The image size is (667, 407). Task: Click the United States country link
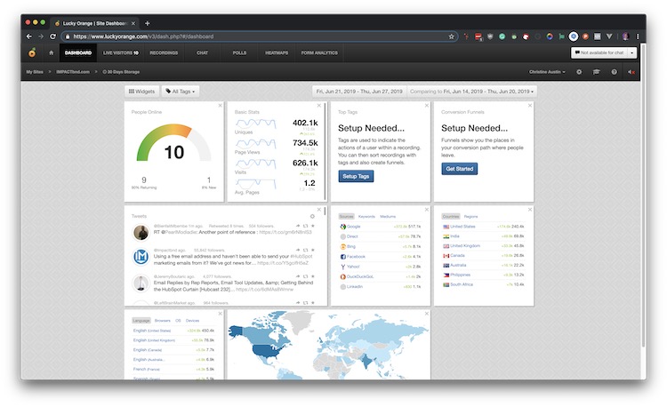click(x=462, y=227)
